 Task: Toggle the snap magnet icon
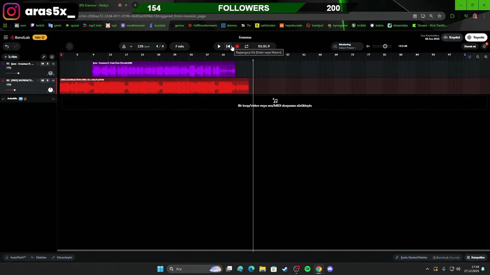(x=470, y=57)
